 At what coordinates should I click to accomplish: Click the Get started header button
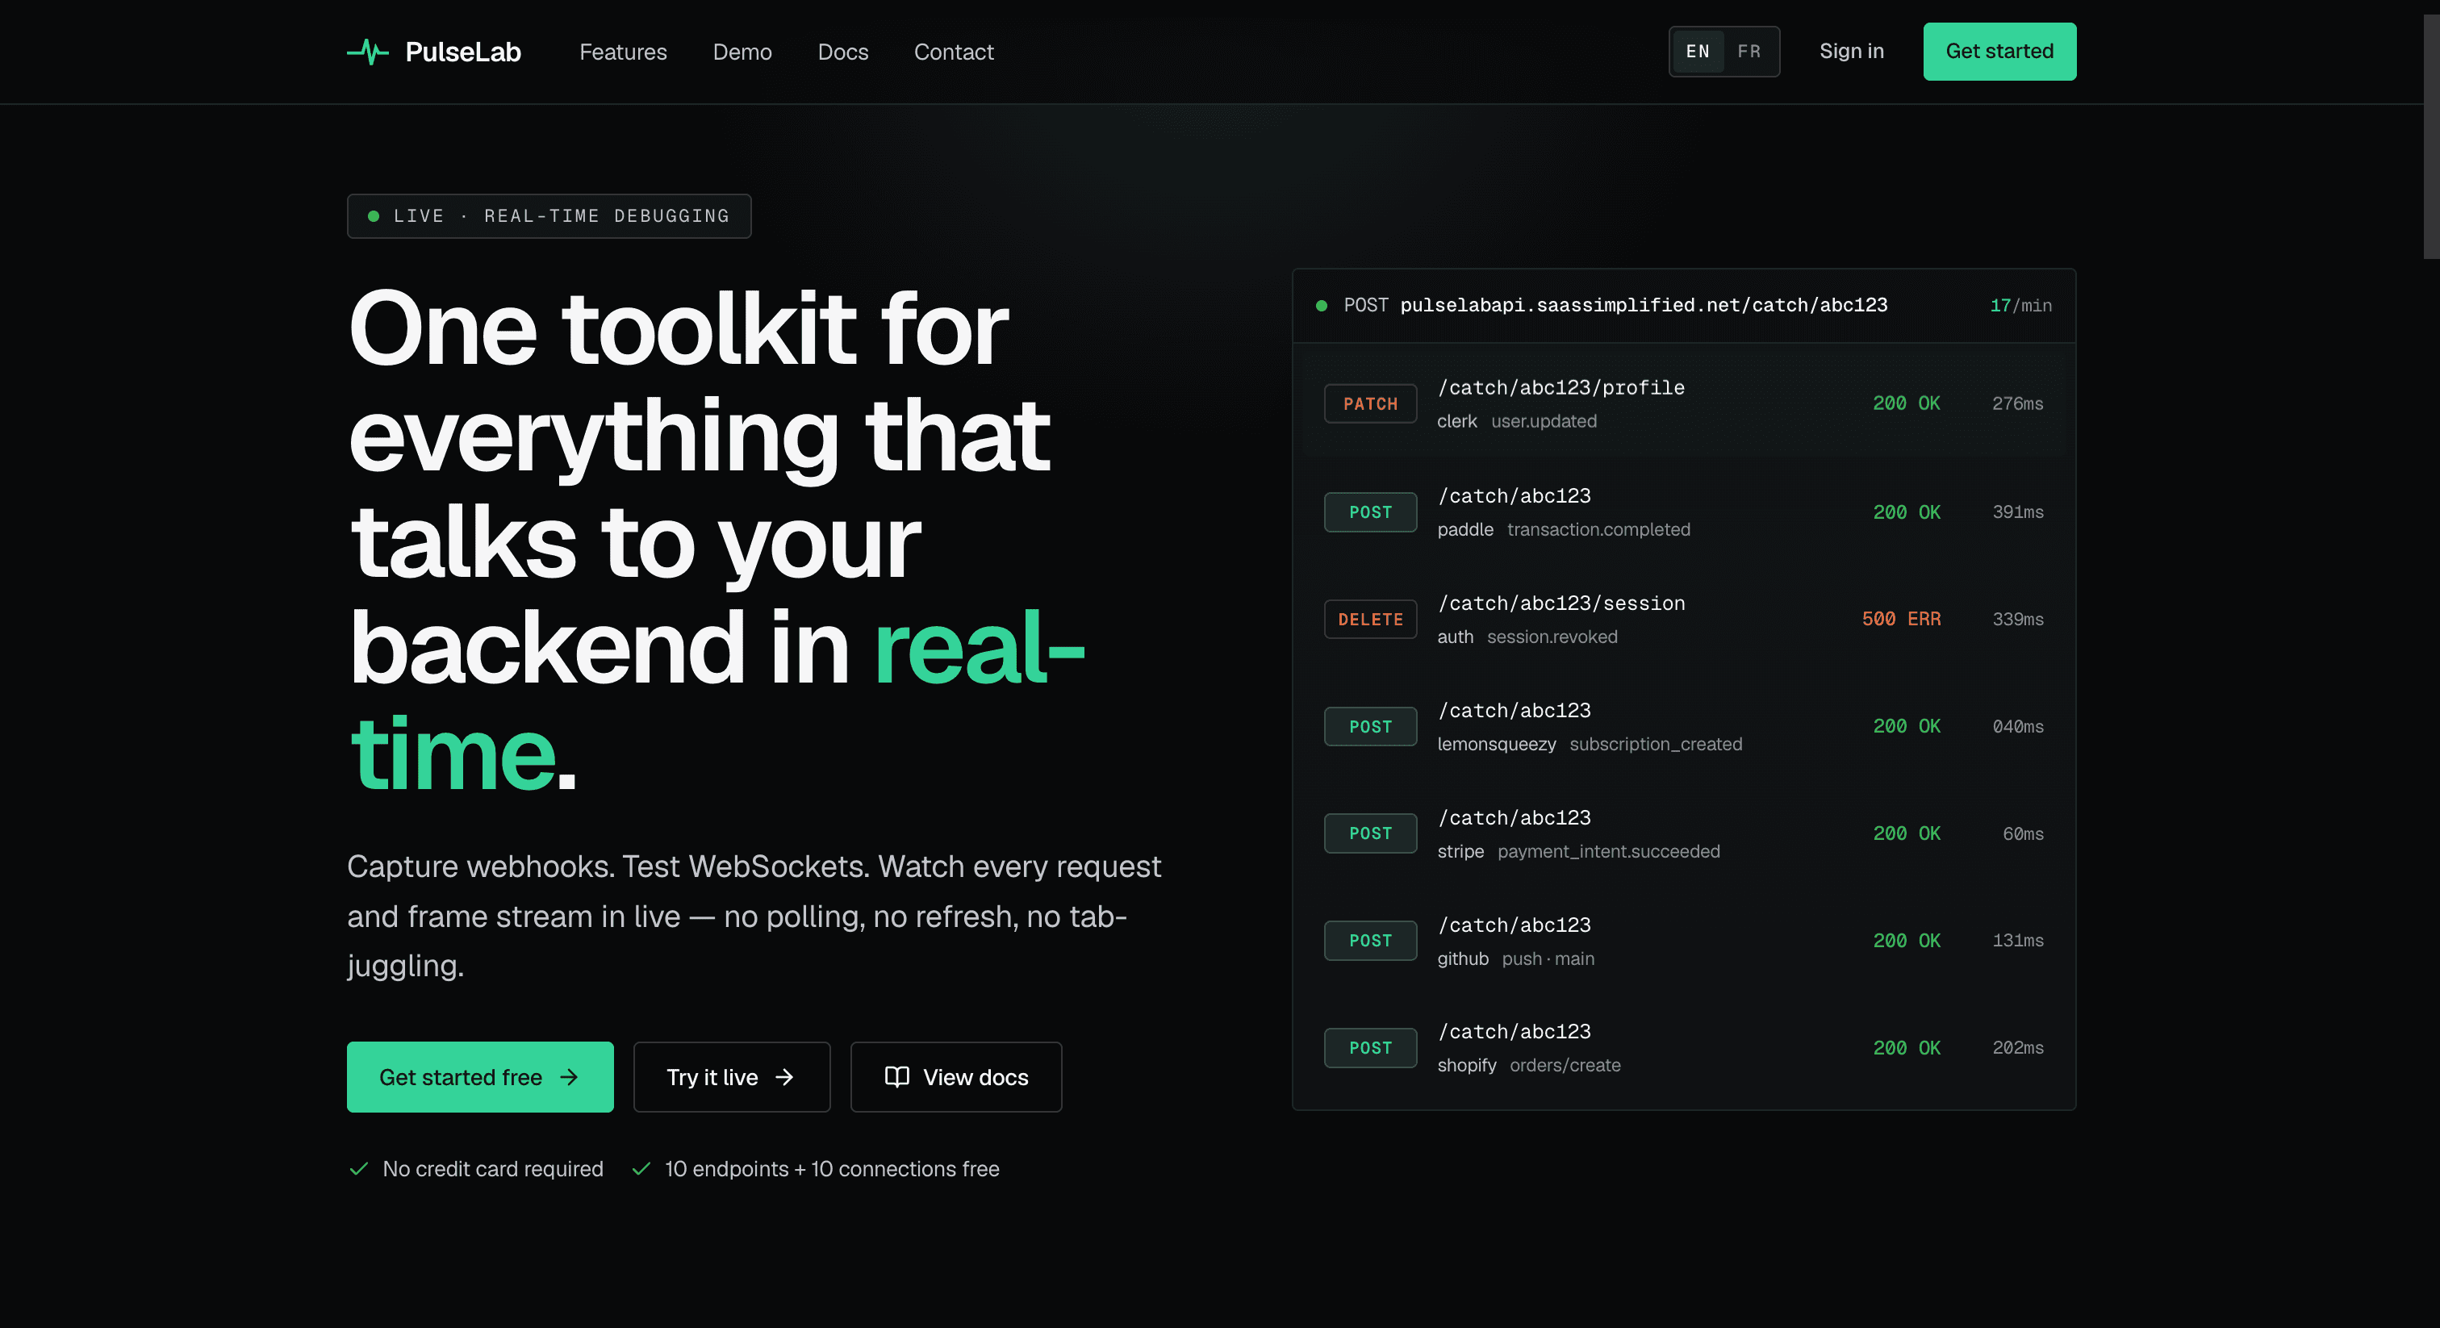[x=1999, y=51]
